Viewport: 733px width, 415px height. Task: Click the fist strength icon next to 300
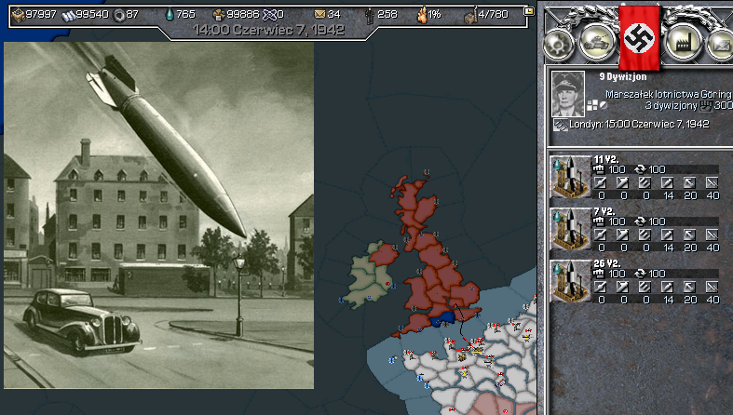point(705,106)
